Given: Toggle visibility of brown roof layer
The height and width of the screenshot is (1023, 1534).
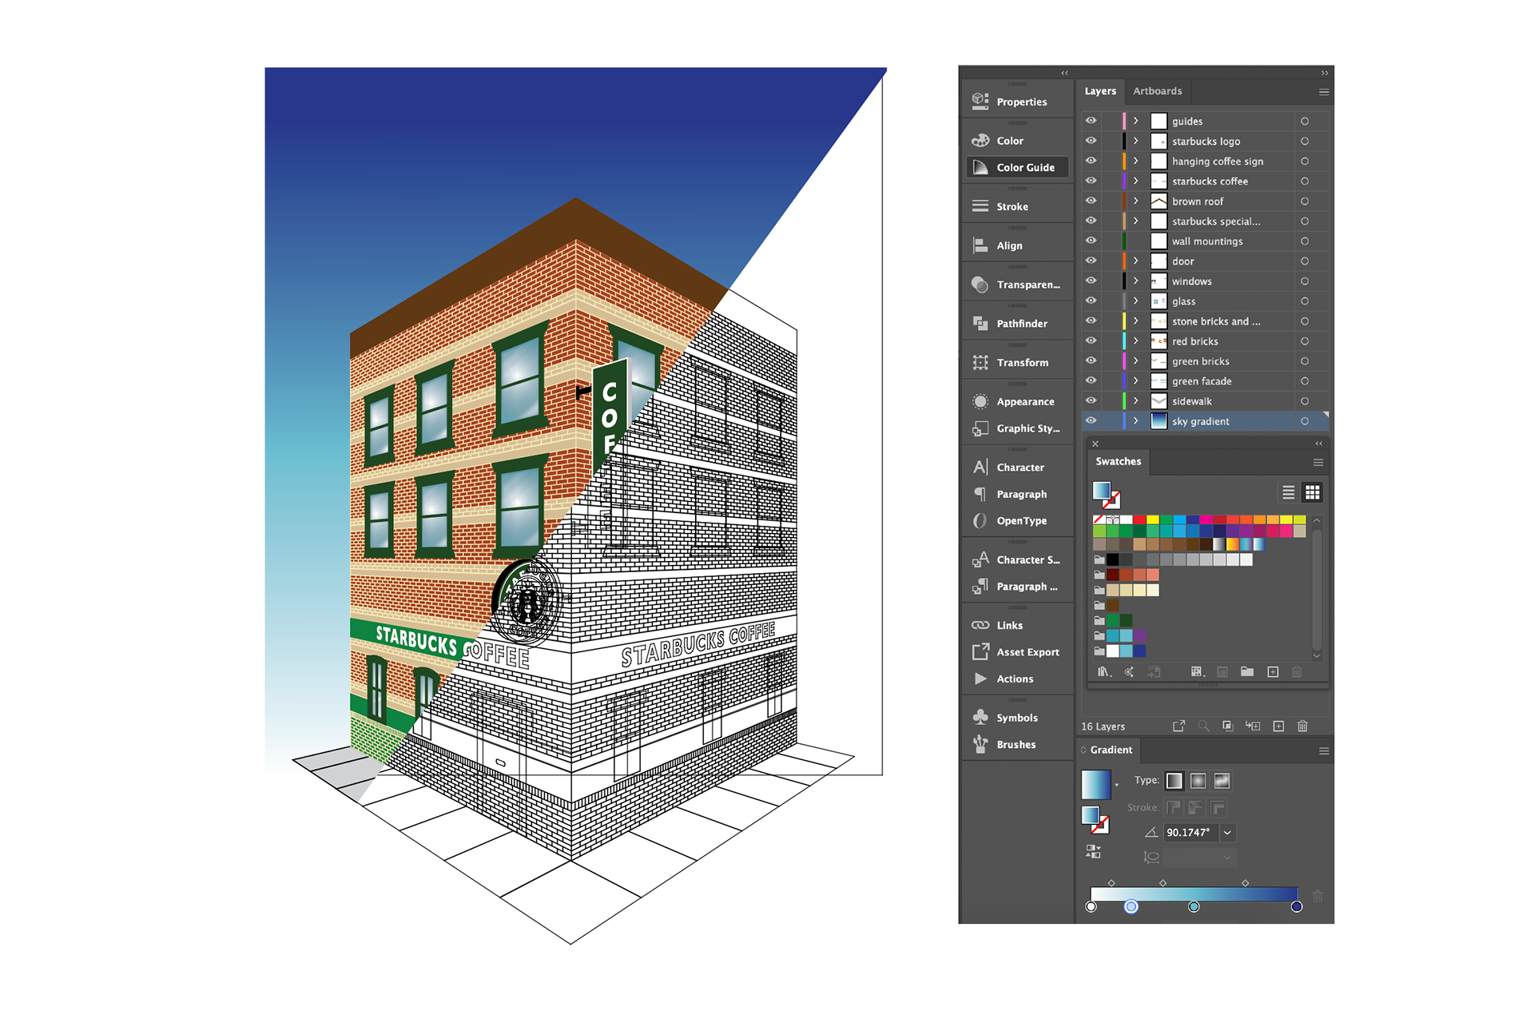Looking at the screenshot, I should (1091, 201).
